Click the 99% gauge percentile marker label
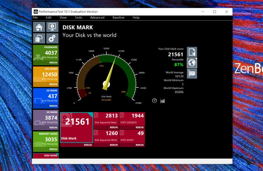The width and height of the screenshot is (263, 171). (x=123, y=92)
